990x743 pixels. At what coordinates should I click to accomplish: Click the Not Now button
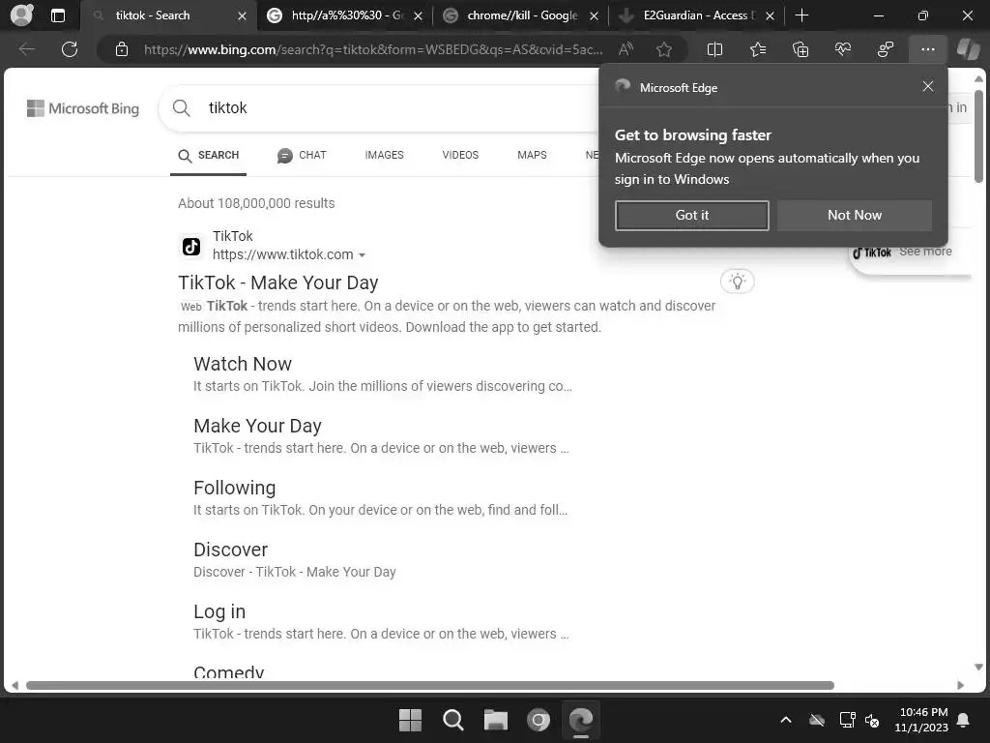pos(855,216)
